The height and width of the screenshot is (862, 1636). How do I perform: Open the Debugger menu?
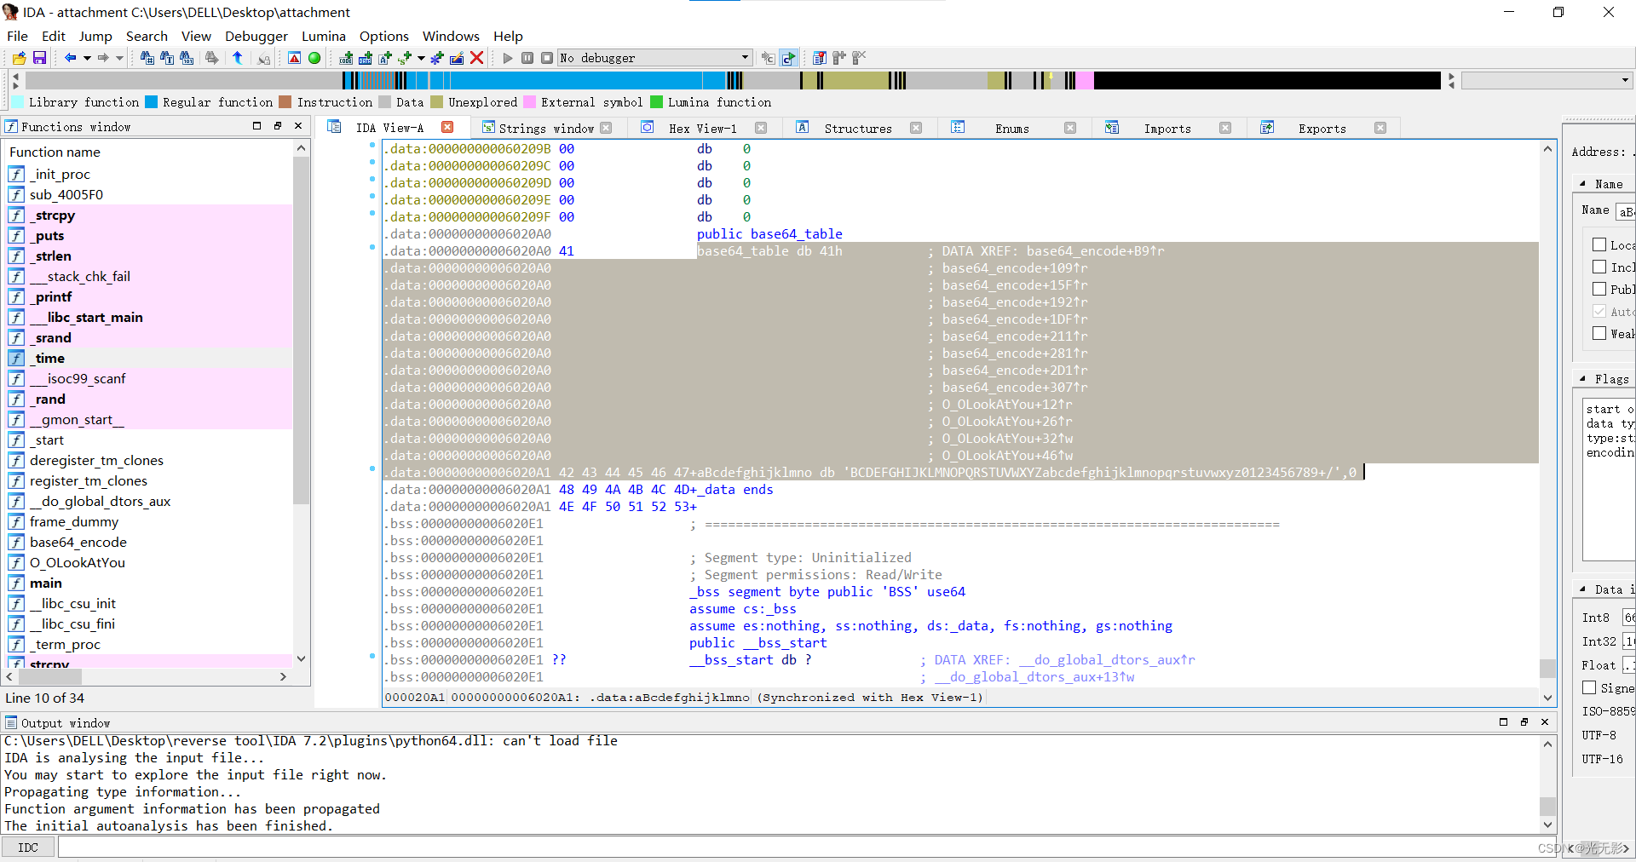point(256,36)
